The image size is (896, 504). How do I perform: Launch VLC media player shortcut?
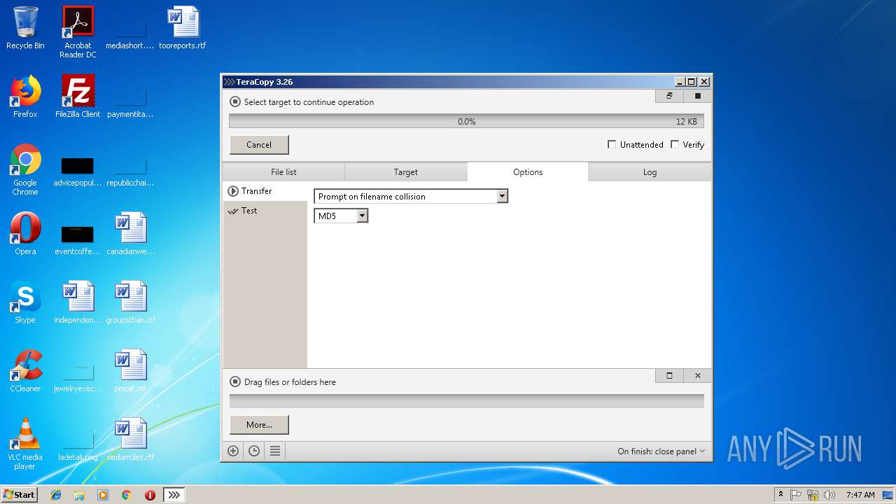(x=25, y=444)
